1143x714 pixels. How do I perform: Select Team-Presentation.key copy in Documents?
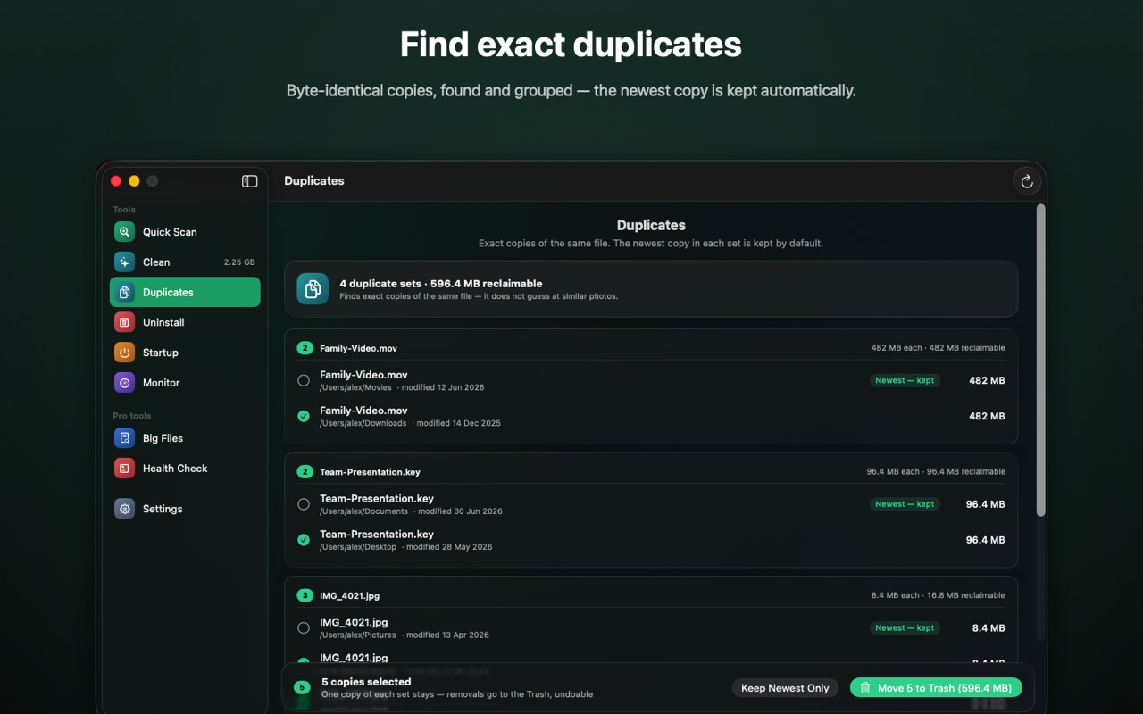[304, 504]
